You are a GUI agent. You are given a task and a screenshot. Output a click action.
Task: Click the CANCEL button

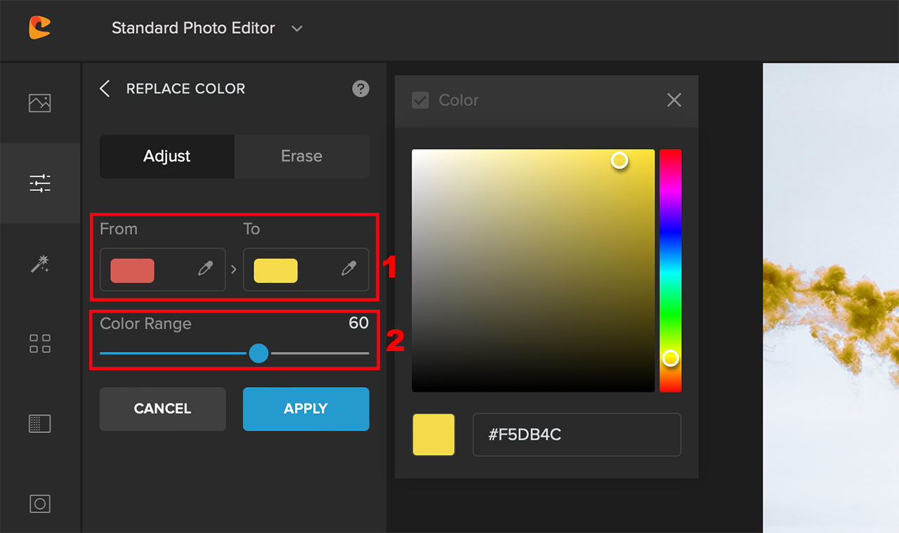pos(162,409)
